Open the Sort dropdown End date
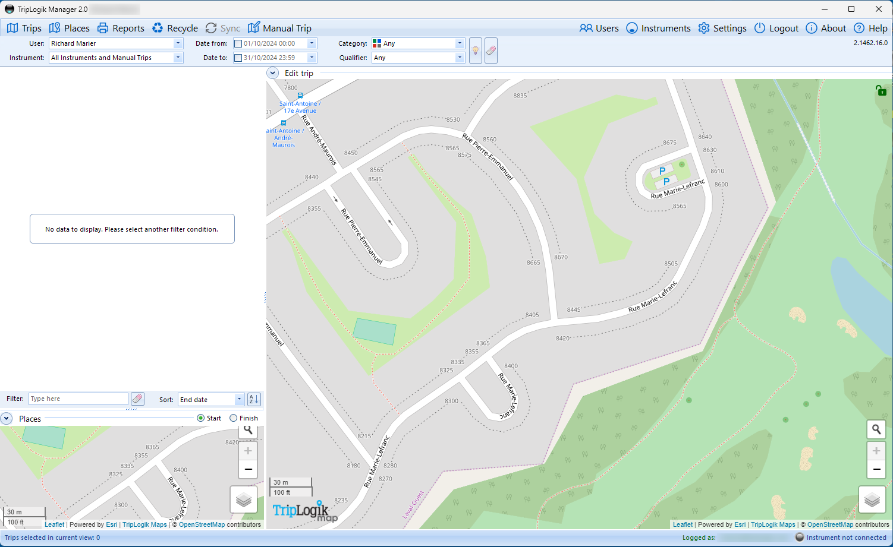 (210, 400)
